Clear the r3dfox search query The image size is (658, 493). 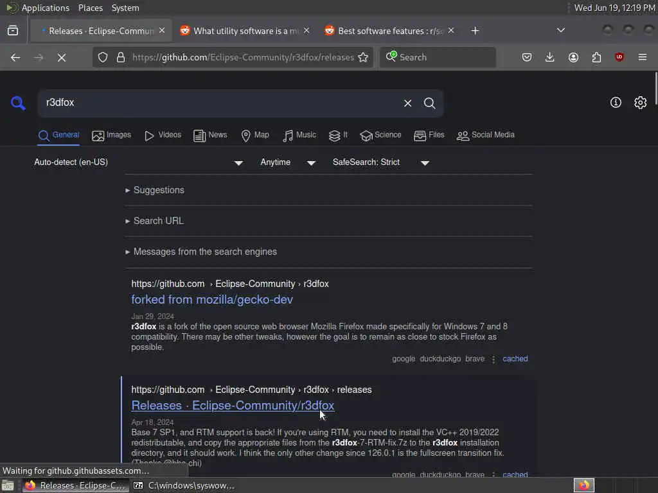point(407,103)
